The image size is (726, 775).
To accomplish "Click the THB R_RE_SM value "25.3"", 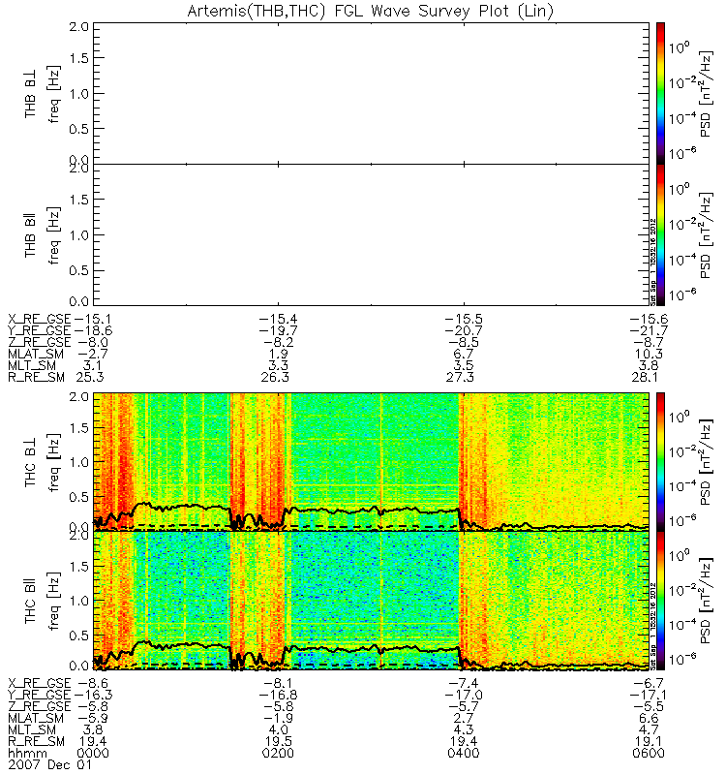I will pos(89,378).
